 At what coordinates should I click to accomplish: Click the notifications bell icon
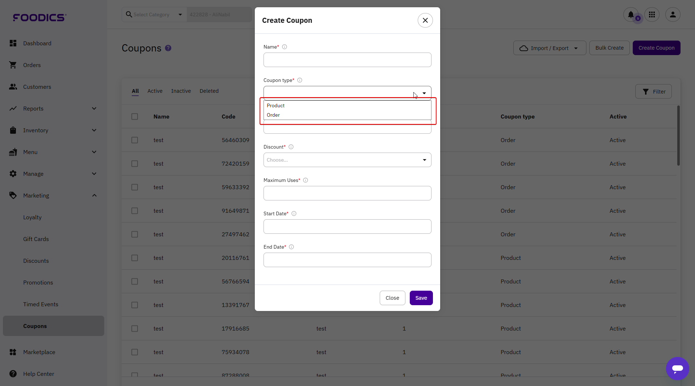pyautogui.click(x=631, y=15)
